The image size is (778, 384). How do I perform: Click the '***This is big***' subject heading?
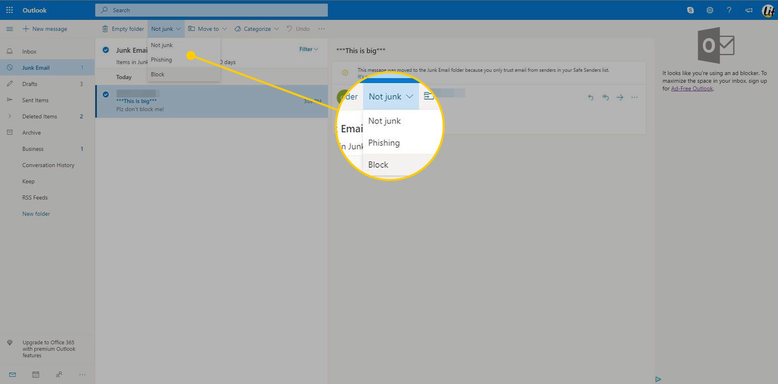click(x=361, y=51)
